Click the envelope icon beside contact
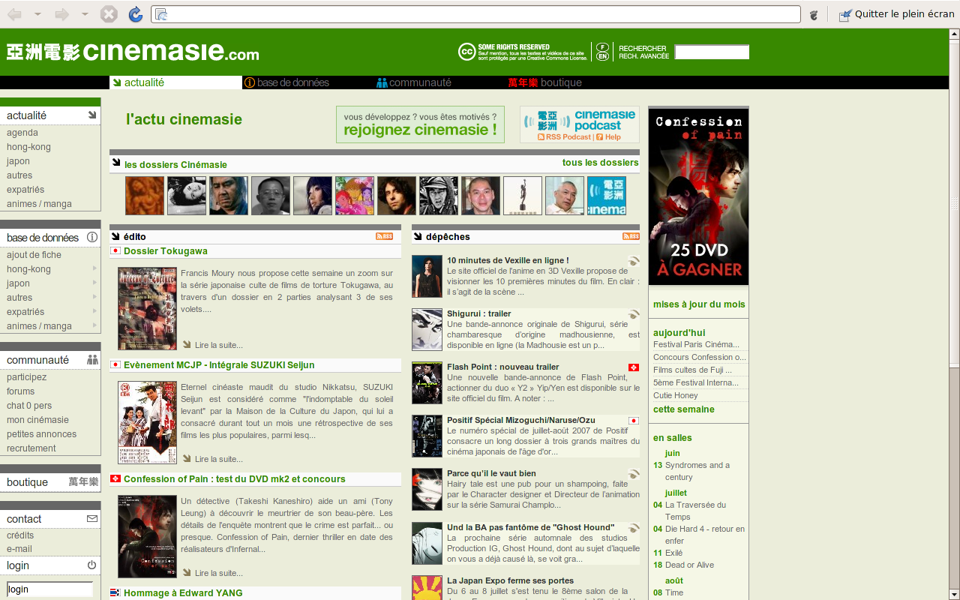 pos(91,518)
